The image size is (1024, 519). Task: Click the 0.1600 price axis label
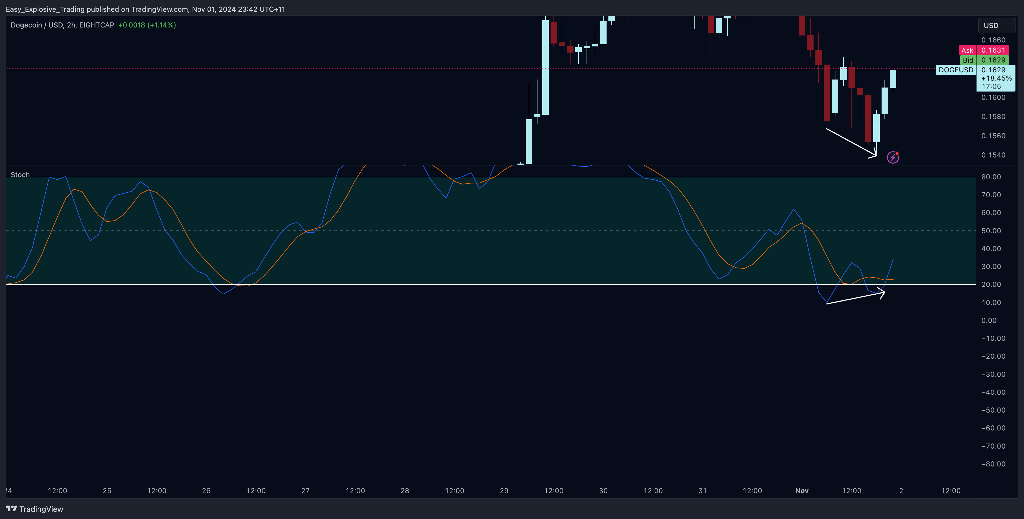click(993, 97)
